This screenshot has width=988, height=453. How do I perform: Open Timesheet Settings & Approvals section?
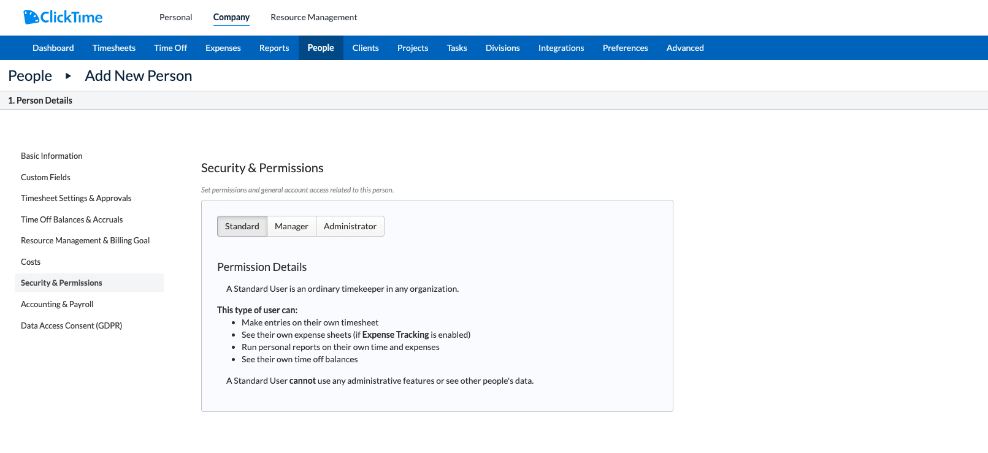76,198
